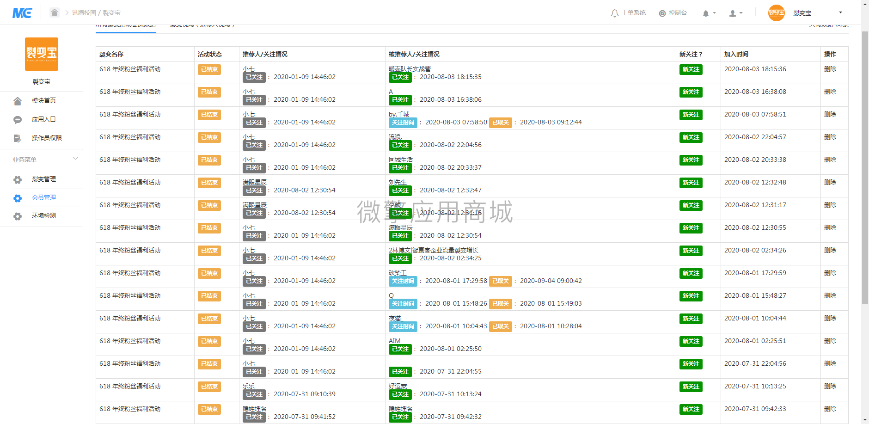869x424 pixels.
Task: Delete the row joined 2020-08-03 07:58:51
Action: pos(830,114)
